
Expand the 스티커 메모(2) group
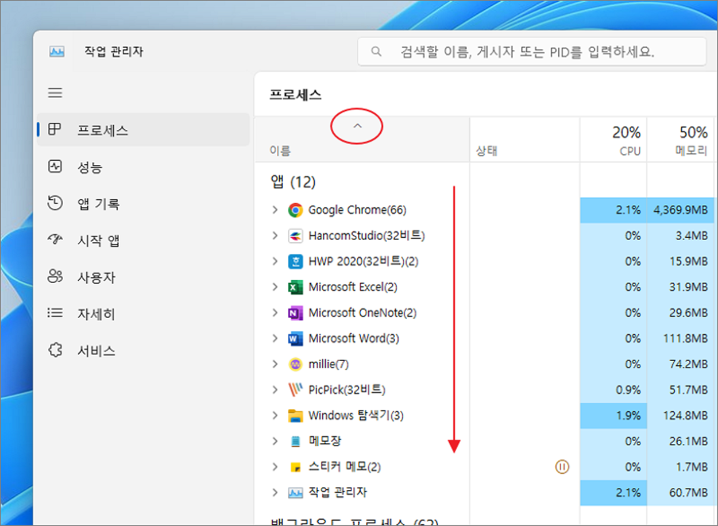pos(275,467)
